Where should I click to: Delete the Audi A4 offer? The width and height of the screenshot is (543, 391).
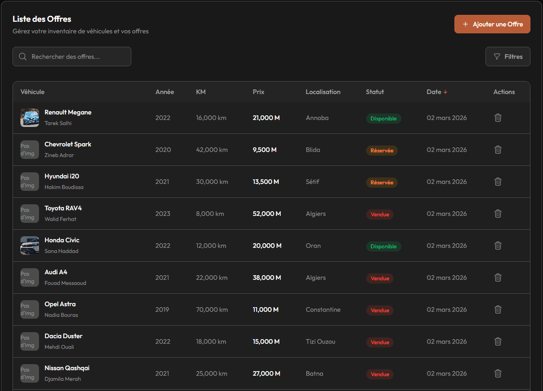(x=498, y=277)
